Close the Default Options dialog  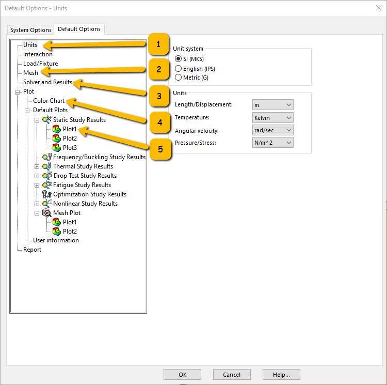(x=379, y=8)
